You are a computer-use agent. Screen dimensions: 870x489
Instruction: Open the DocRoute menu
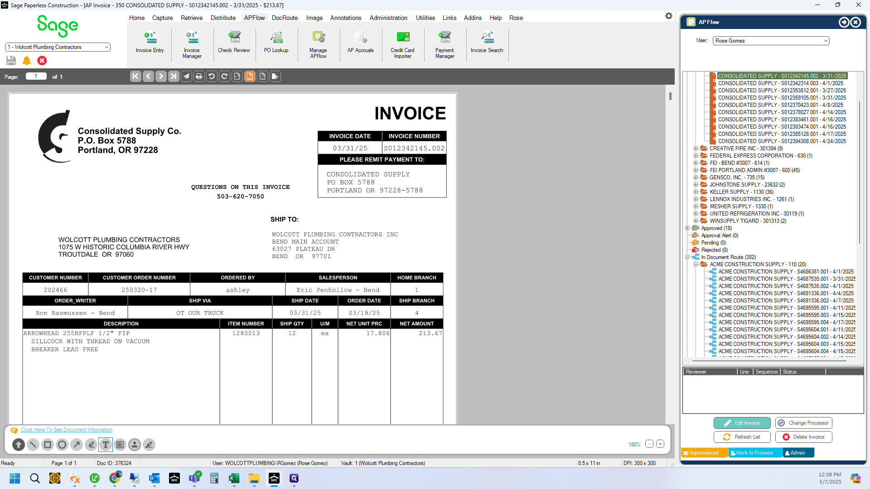click(x=285, y=18)
